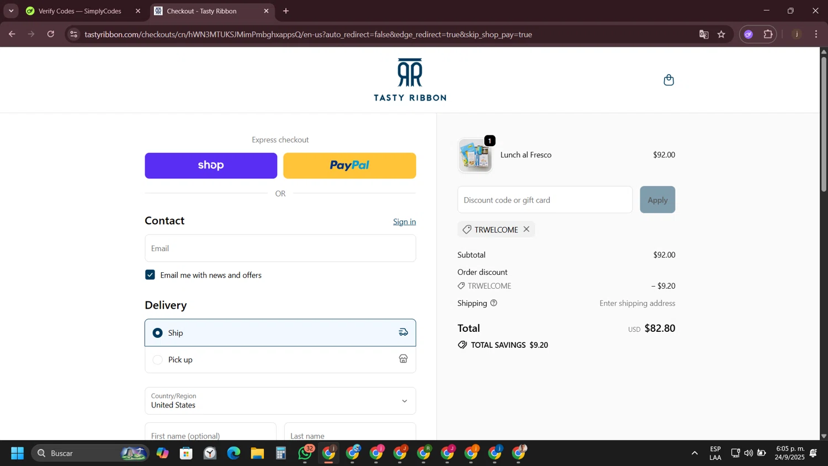Reload the checkout page

point(51,34)
